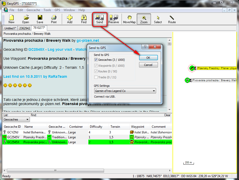Image resolution: width=239 pixels, height=180 pixels.
Task: Open the List Geocaches dropdown
Action: [16, 119]
